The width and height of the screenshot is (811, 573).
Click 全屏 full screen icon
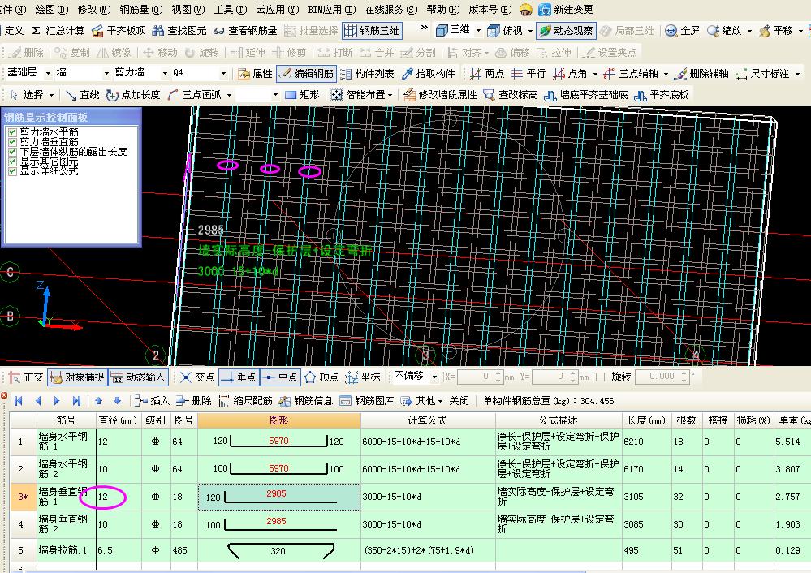671,31
